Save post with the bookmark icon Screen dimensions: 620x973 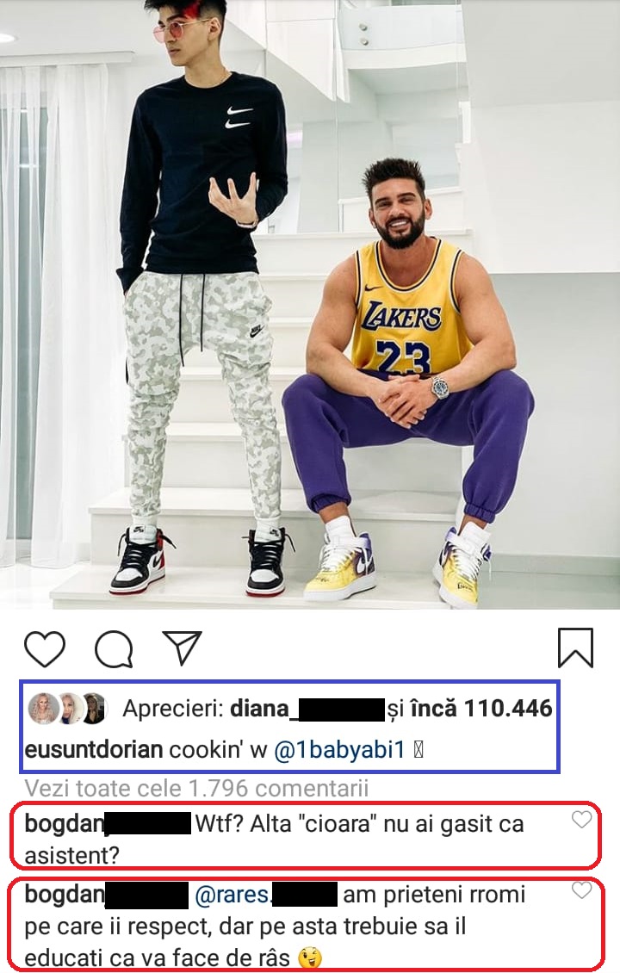tap(575, 648)
